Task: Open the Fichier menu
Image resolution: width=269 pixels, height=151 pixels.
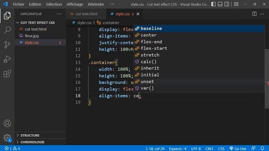Action: (x=18, y=4)
